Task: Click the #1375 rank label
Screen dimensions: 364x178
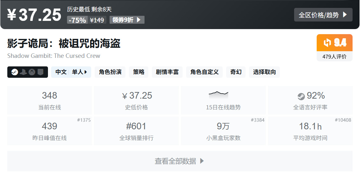Action: click(84, 120)
